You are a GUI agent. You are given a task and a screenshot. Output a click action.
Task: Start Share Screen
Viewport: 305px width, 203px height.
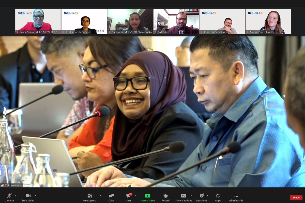(147, 197)
